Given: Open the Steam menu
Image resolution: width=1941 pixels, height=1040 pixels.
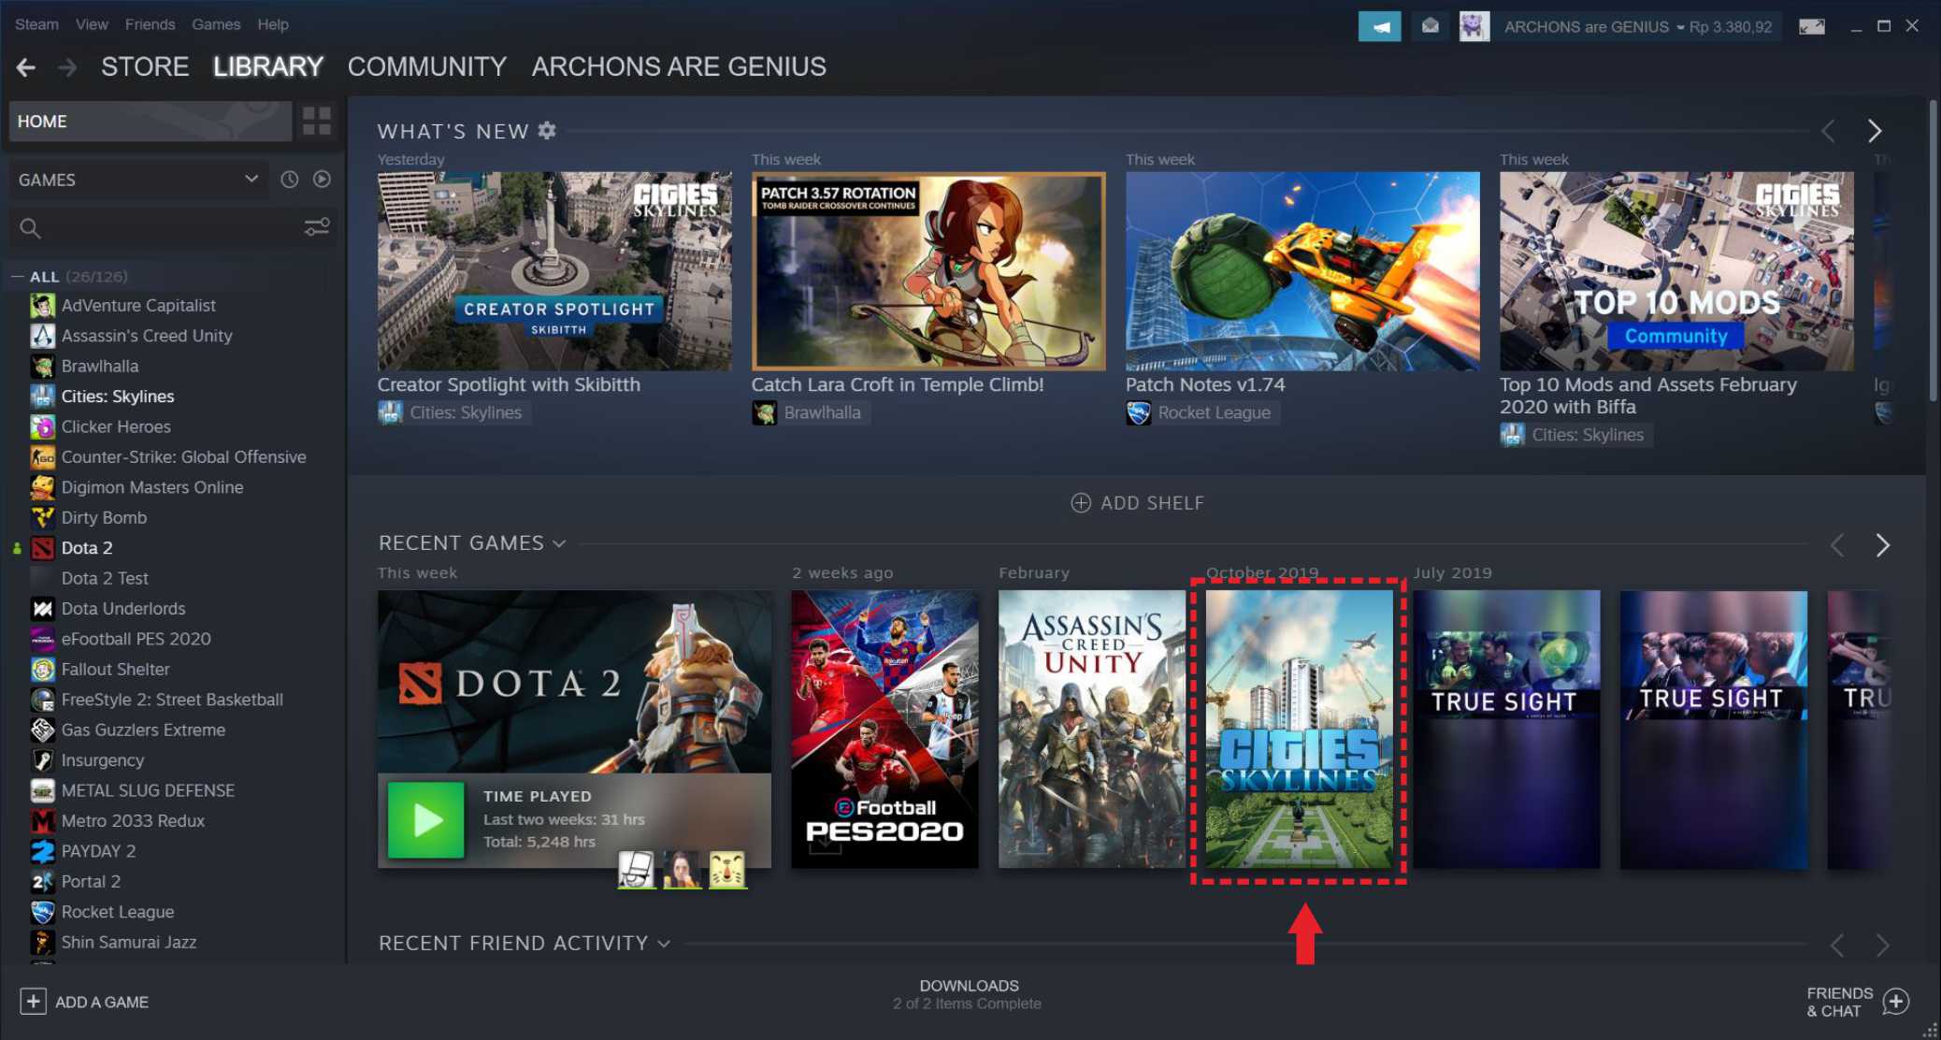Looking at the screenshot, I should tap(36, 23).
